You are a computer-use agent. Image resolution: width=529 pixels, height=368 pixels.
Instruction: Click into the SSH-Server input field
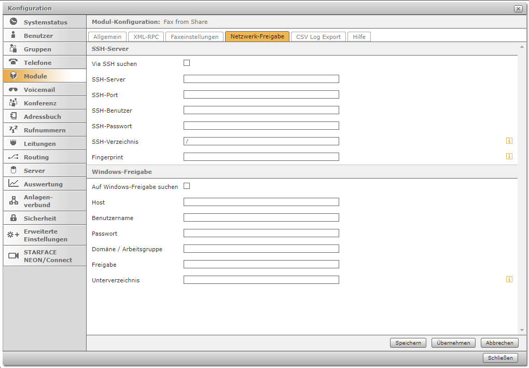261,79
